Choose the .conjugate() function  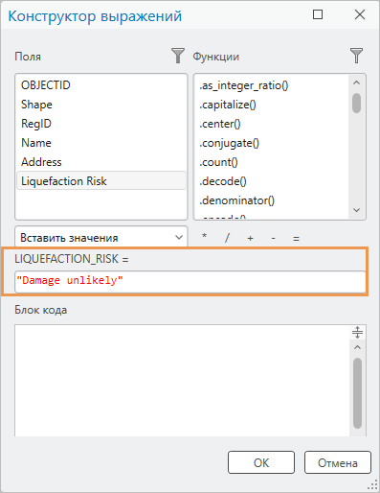pyautogui.click(x=229, y=143)
